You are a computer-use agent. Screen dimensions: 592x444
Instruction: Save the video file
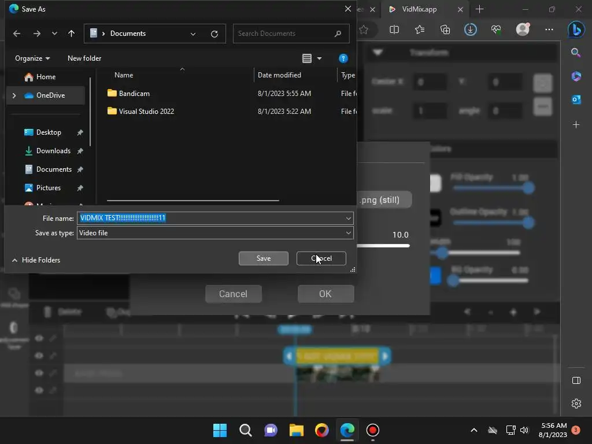(x=264, y=258)
